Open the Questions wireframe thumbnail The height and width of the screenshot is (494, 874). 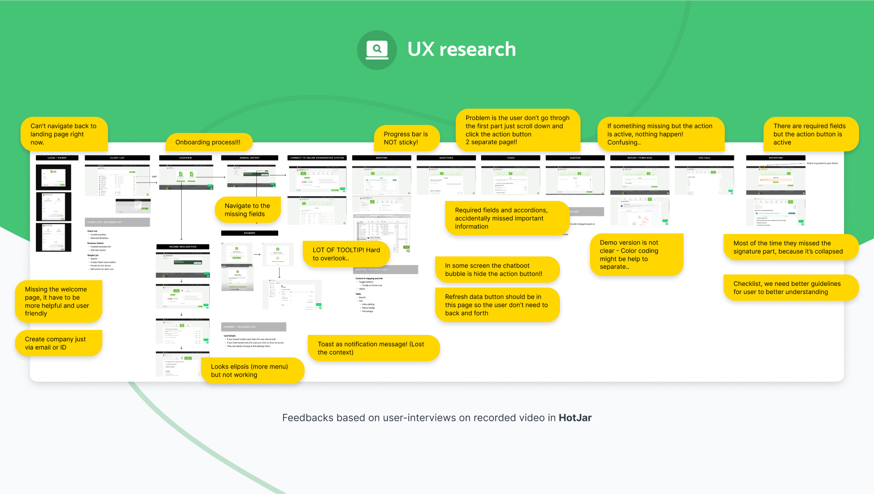coord(446,180)
